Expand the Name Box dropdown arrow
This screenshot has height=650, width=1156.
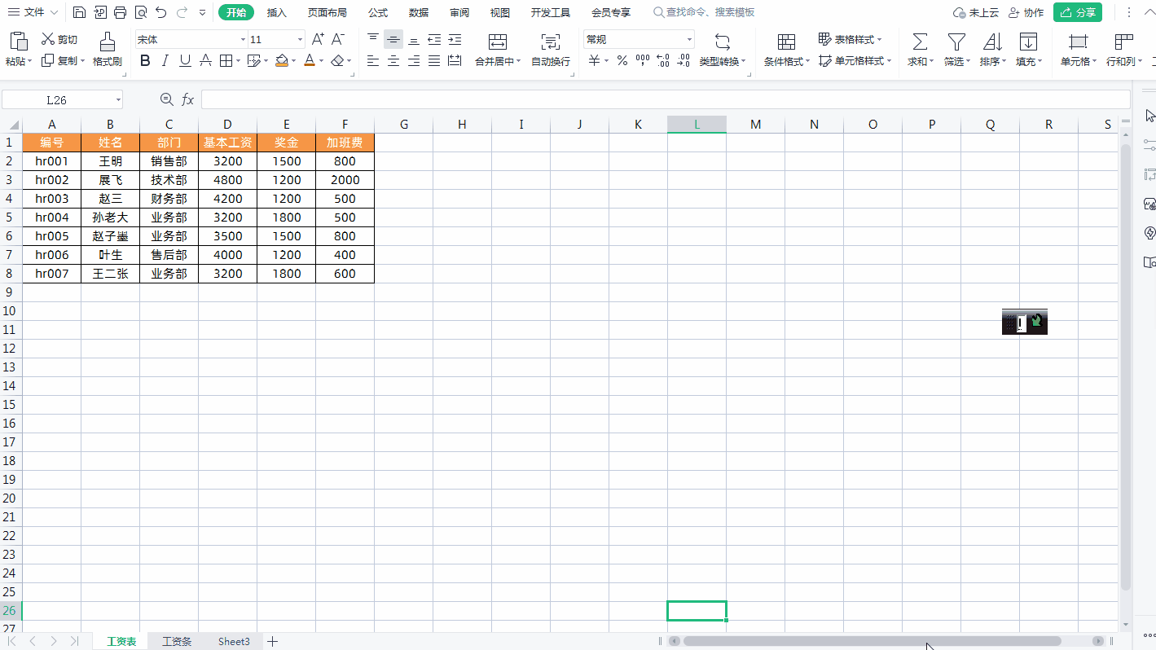118,99
